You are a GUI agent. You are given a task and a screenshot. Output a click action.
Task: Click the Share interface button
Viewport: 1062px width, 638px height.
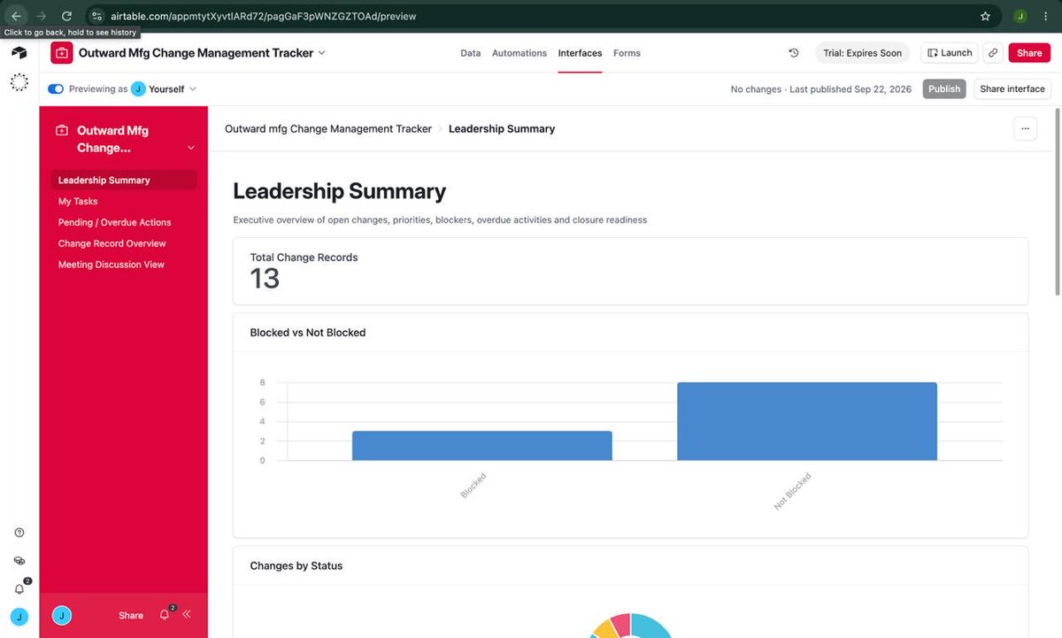coord(1012,88)
